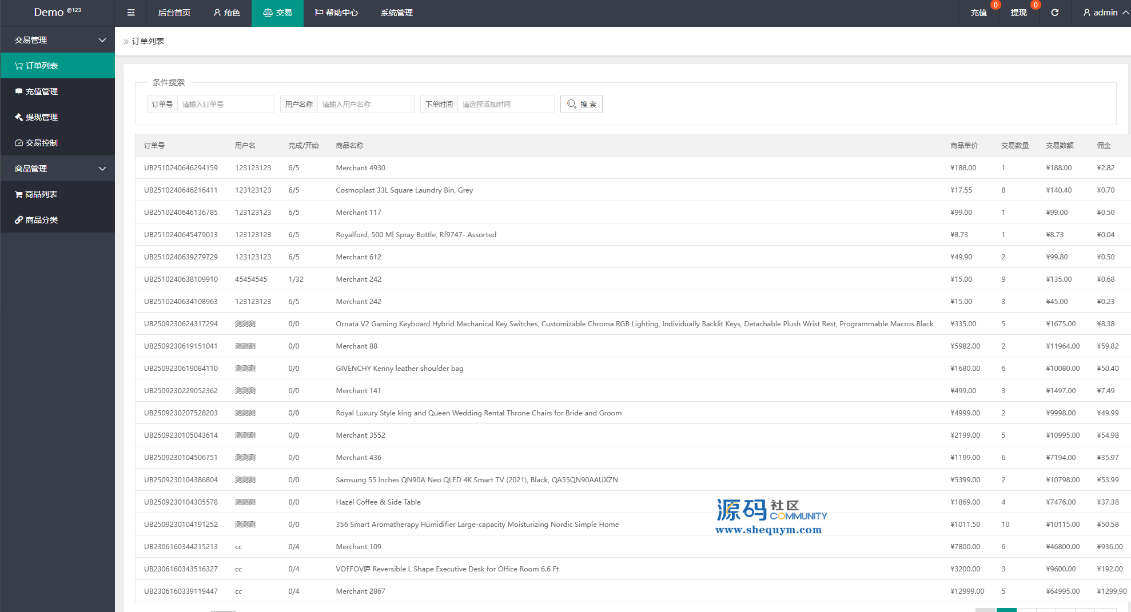
Task: Click the sidebar collapse hamburger icon
Action: coord(131,13)
